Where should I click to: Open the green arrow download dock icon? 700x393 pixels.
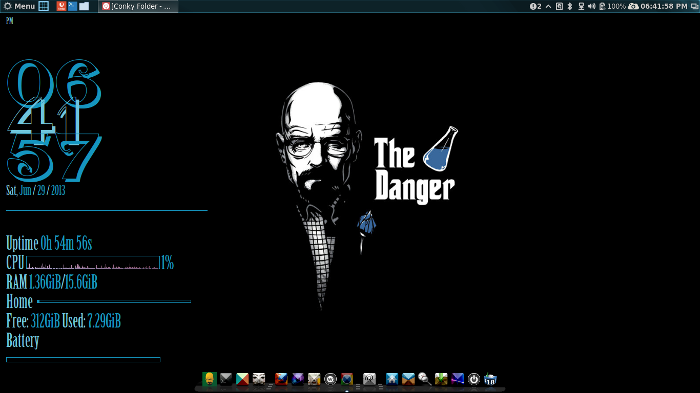point(441,379)
